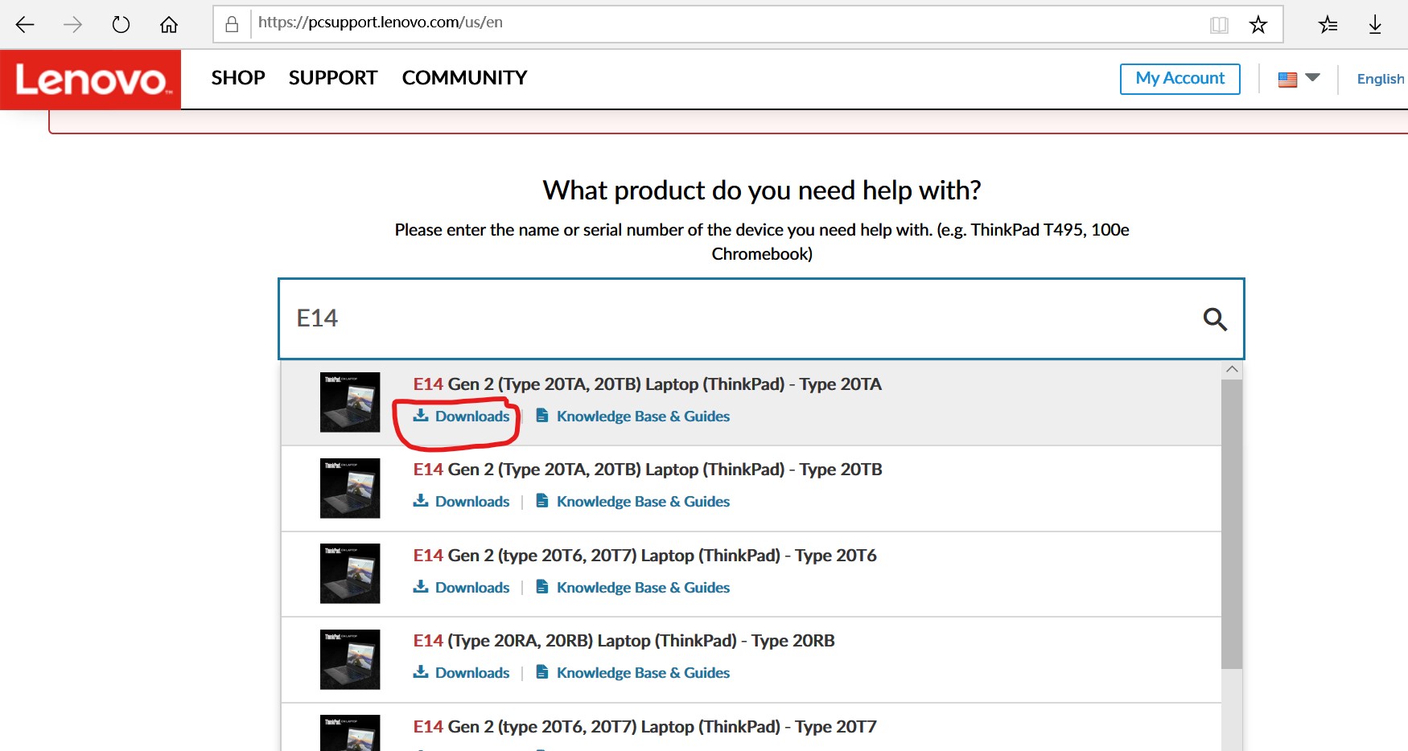Click the Type 20T7 laptop thumbnail
The height and width of the screenshot is (751, 1408).
coord(350,733)
